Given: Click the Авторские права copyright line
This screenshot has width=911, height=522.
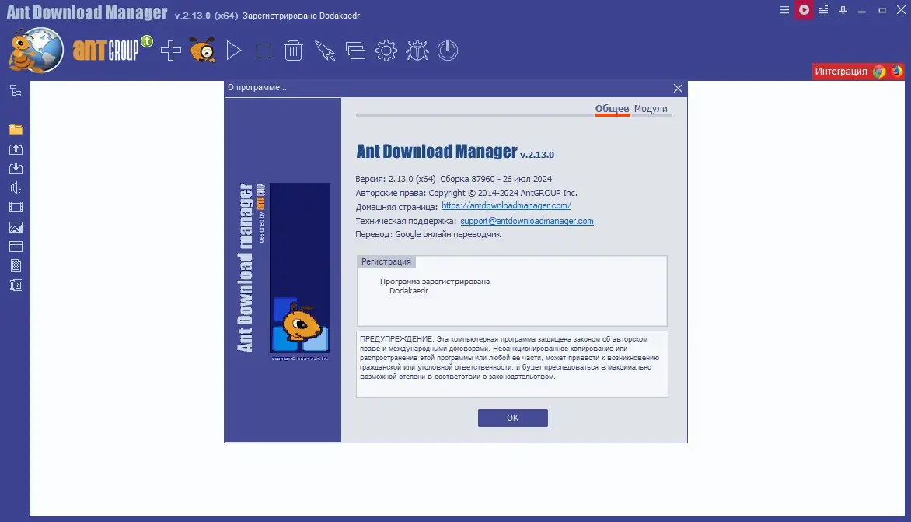Looking at the screenshot, I should [466, 193].
